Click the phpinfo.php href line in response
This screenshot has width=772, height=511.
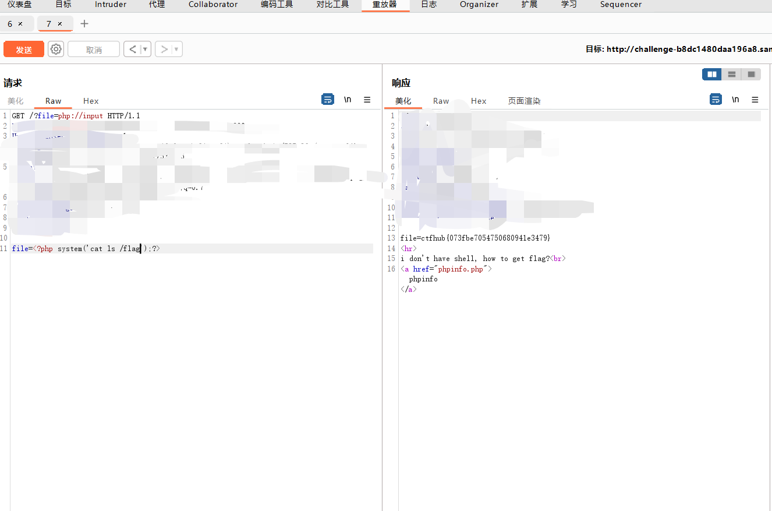pos(446,269)
